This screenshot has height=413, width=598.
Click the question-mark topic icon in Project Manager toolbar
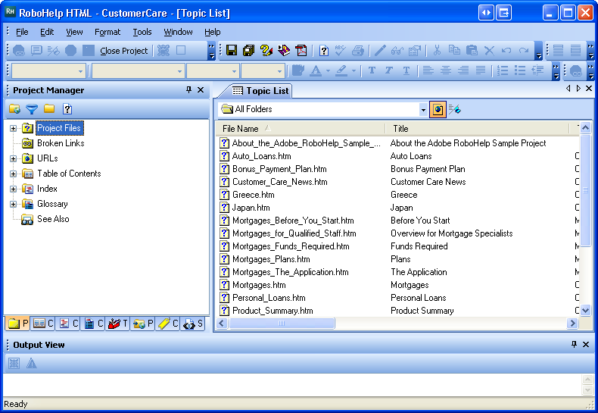pos(67,109)
